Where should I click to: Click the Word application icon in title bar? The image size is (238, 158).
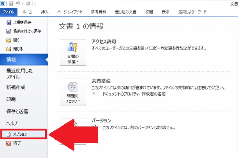3,3
